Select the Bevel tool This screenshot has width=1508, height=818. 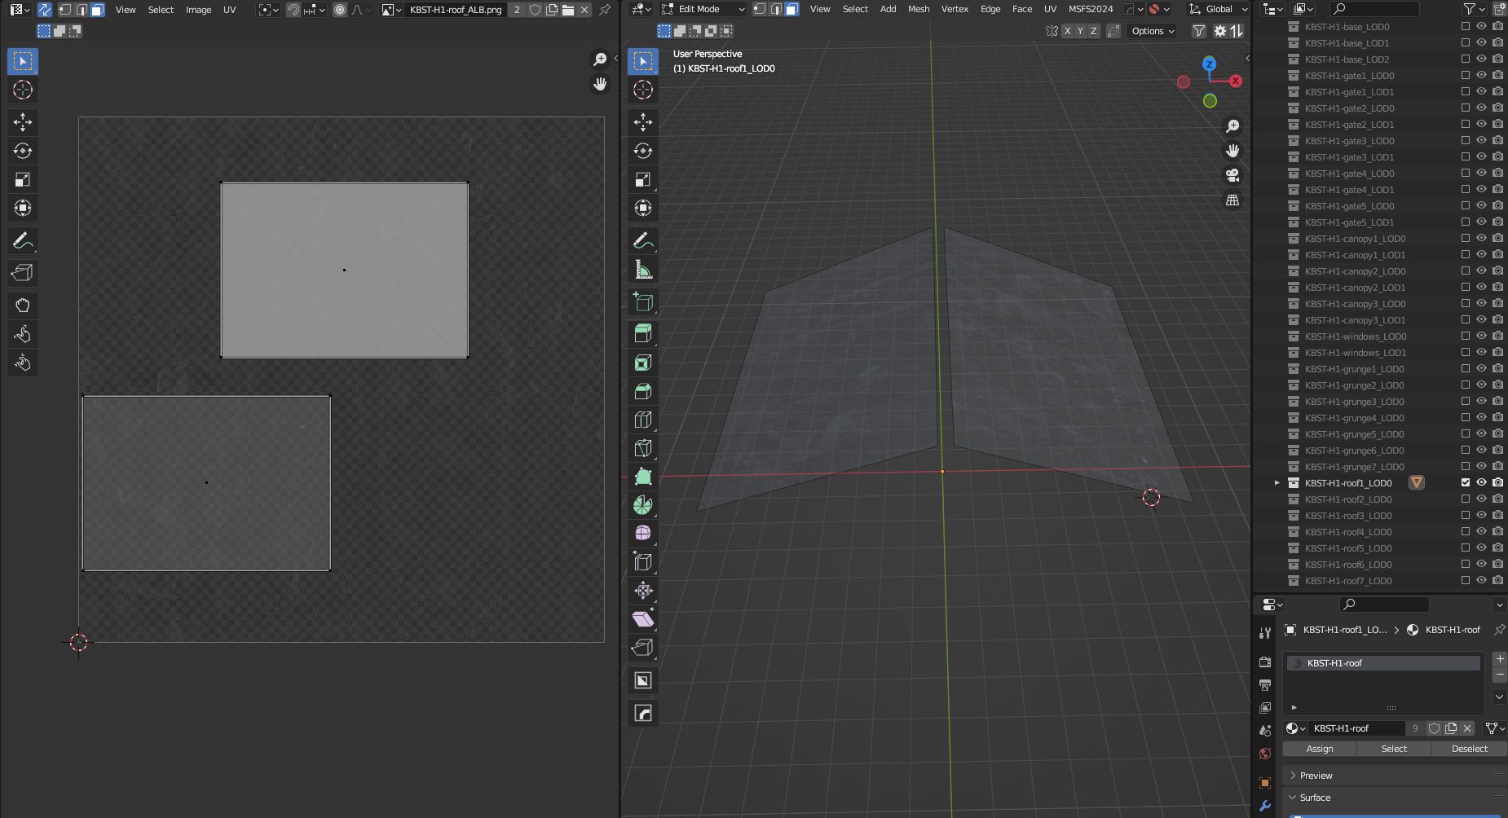[643, 391]
